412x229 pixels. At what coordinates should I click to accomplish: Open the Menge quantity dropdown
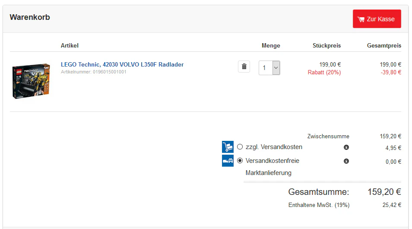point(269,68)
